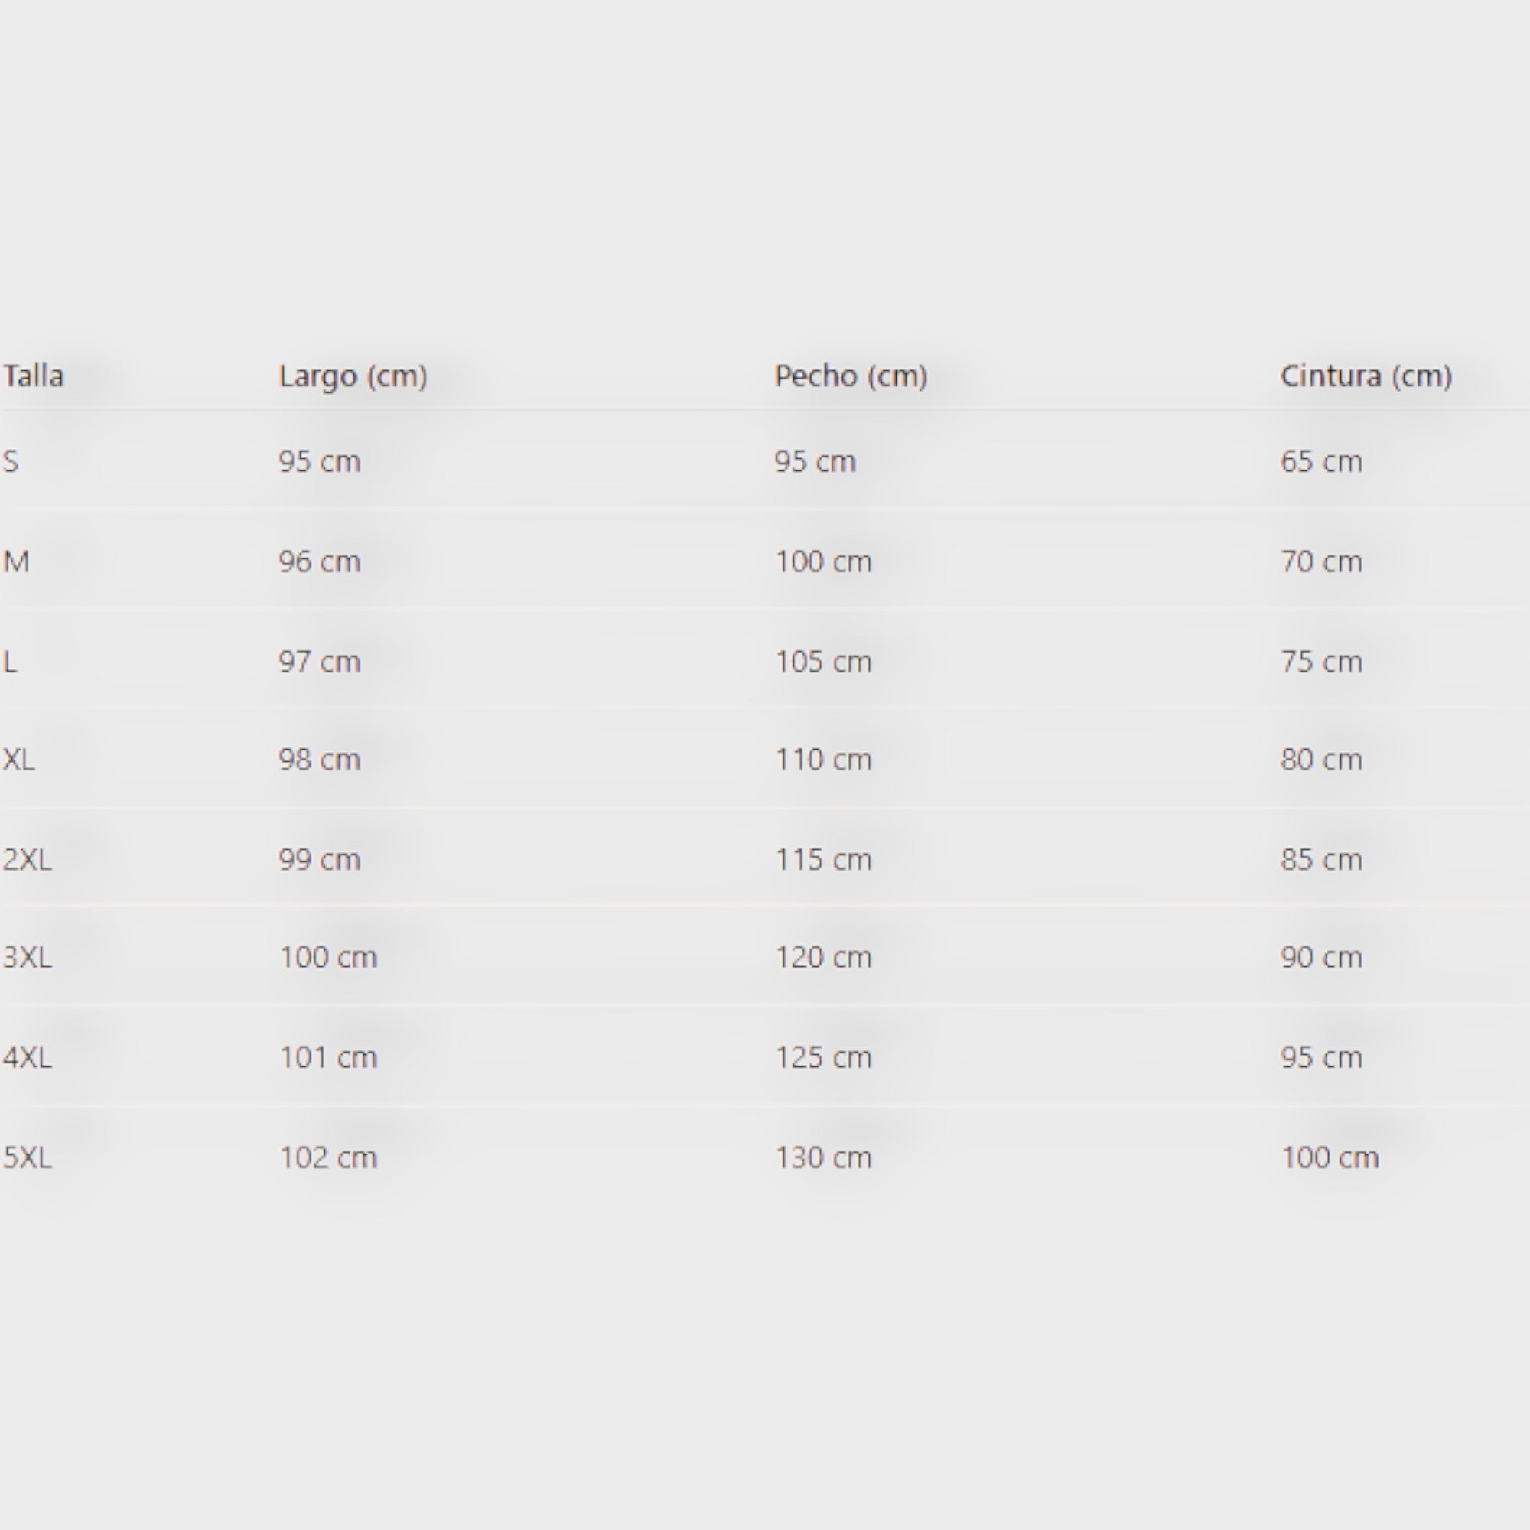Select the 99 cm length value

tap(319, 859)
